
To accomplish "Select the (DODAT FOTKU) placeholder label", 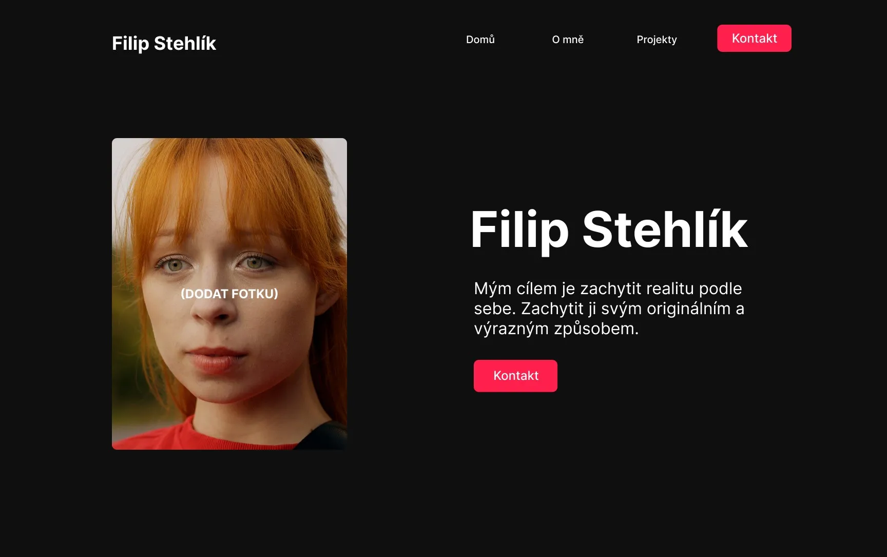I will pos(229,294).
